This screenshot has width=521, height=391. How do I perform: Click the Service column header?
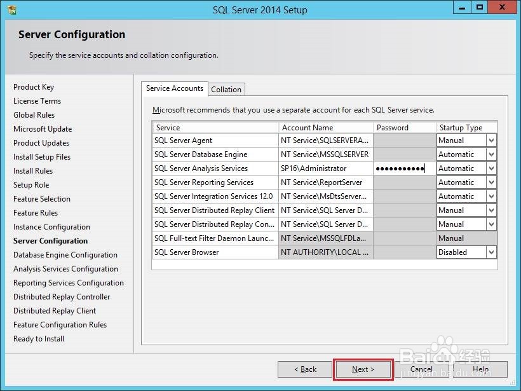click(215, 128)
